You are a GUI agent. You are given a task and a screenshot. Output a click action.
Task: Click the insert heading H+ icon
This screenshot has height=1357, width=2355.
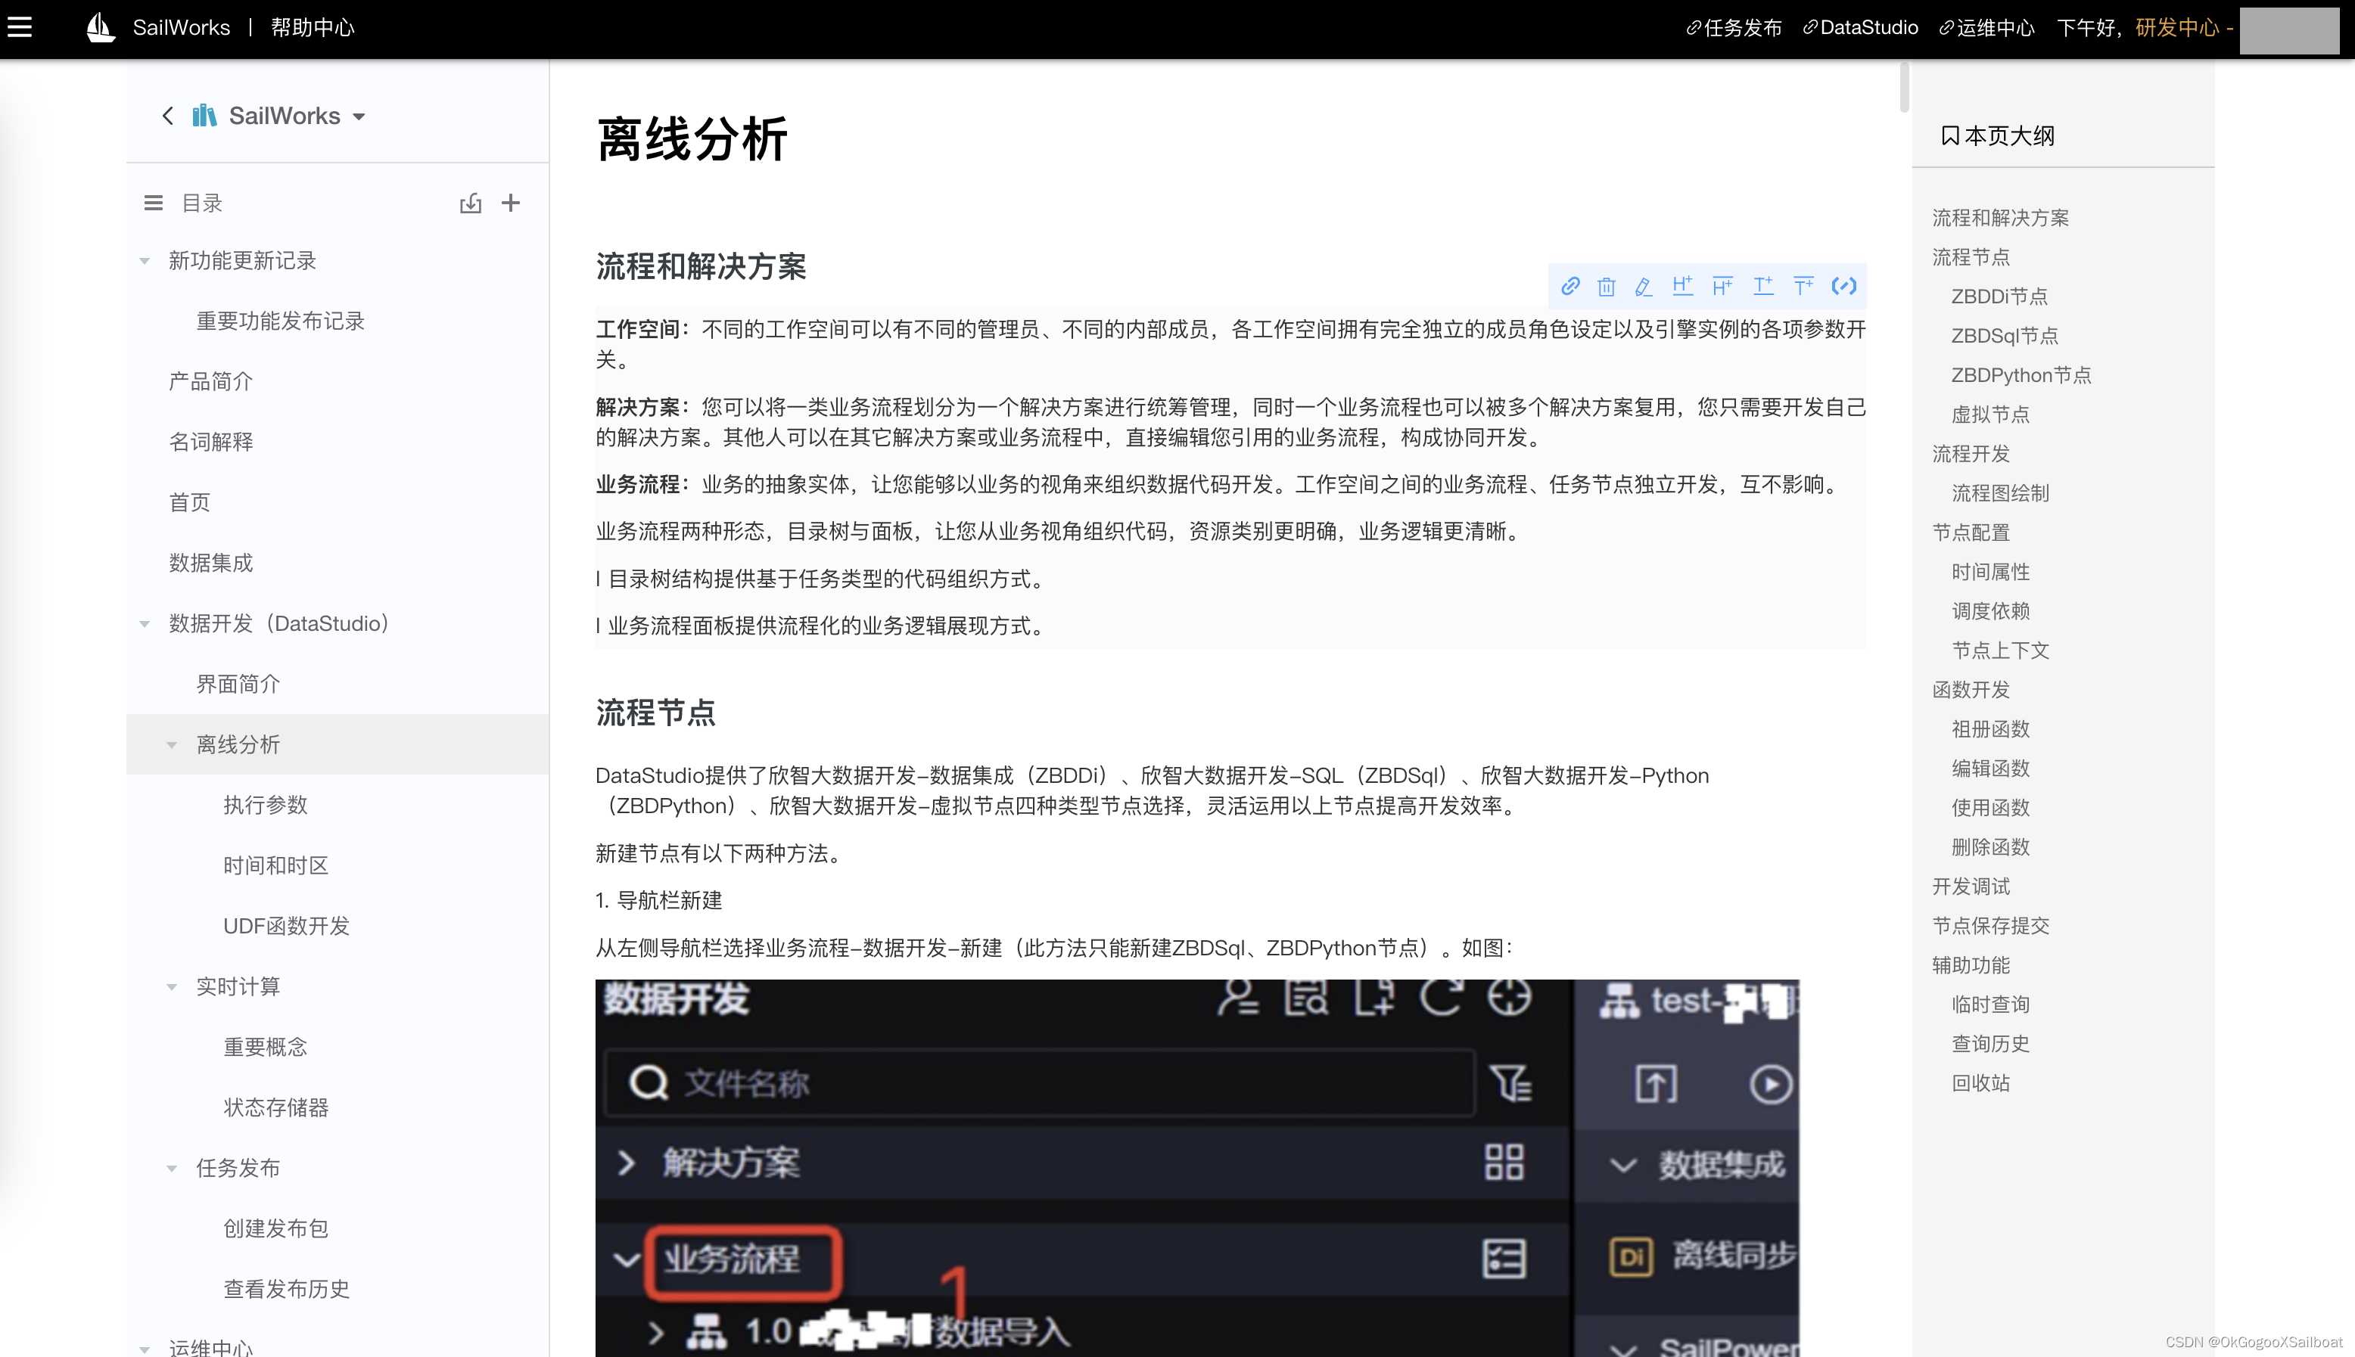click(x=1684, y=286)
